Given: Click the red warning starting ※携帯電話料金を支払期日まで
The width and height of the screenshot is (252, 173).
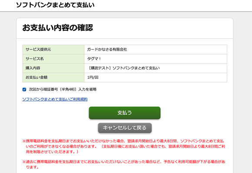Looking at the screenshot, I should coord(123,146).
